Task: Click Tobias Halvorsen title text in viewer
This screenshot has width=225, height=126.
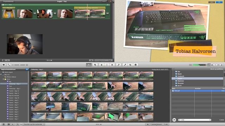Action: [x=195, y=51]
